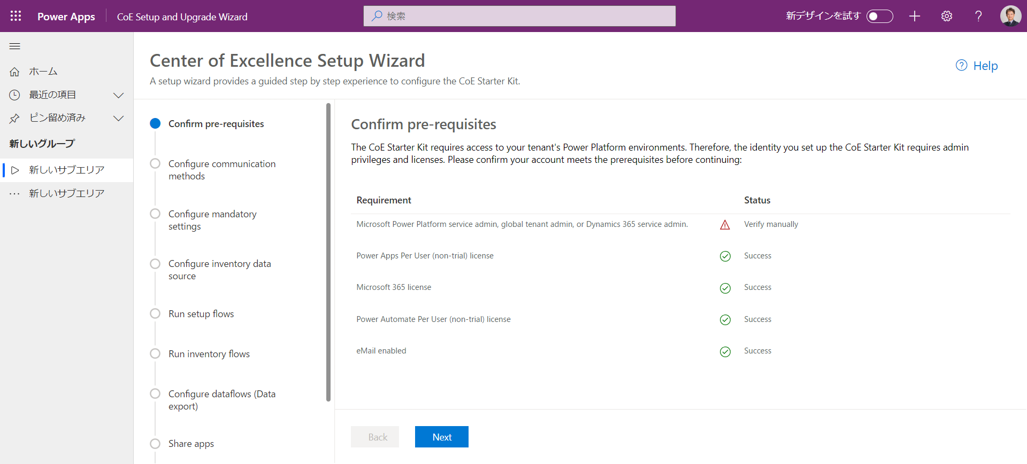This screenshot has height=464, width=1027.
Task: Click the Power Apps brand link
Action: [66, 17]
